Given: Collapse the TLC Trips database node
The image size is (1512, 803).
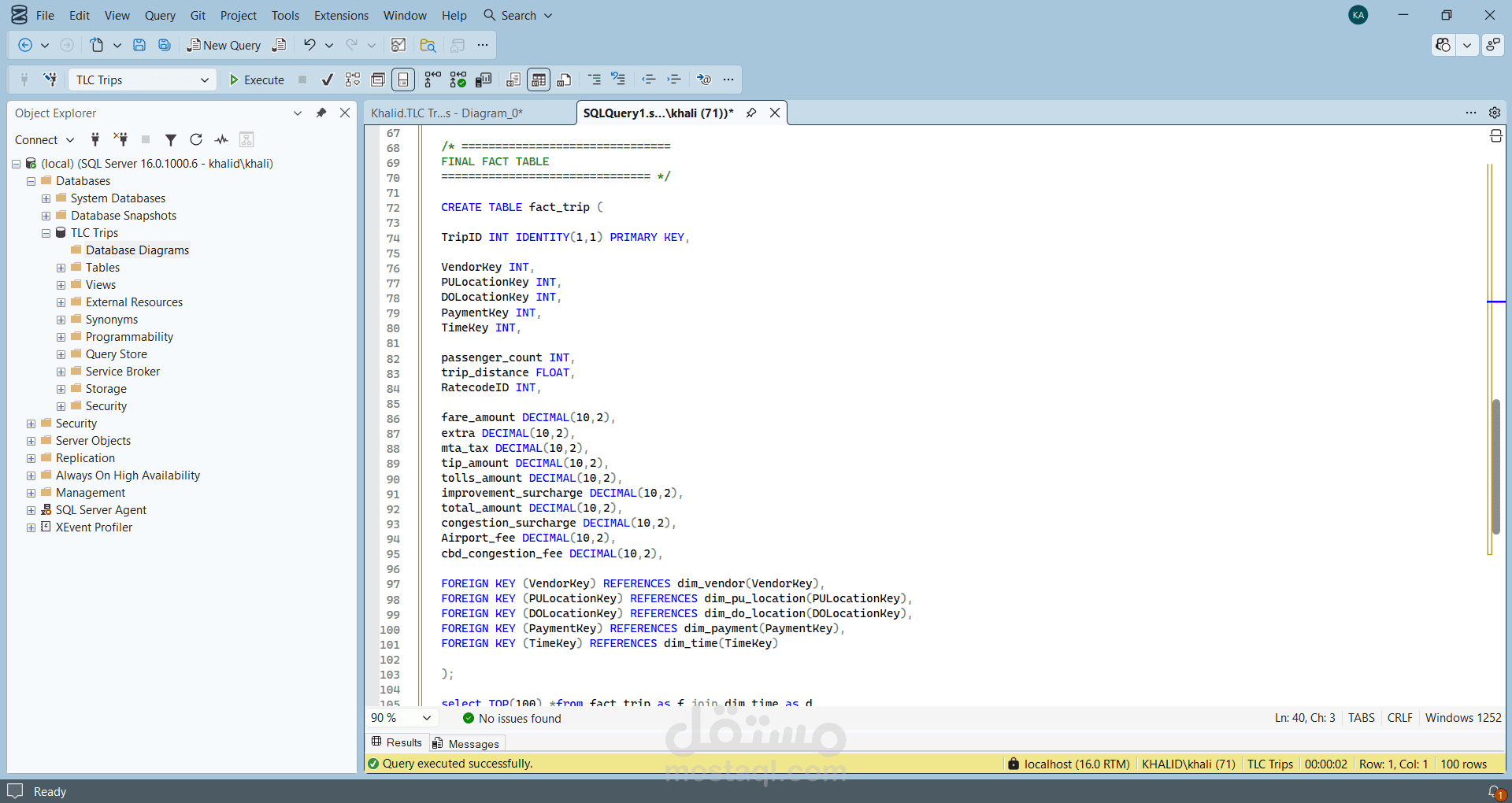Looking at the screenshot, I should point(46,233).
